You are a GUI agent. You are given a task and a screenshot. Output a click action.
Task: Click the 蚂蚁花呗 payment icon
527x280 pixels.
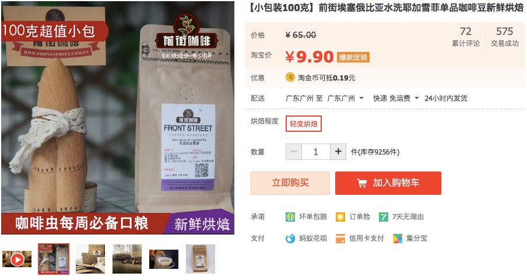[x=290, y=239]
